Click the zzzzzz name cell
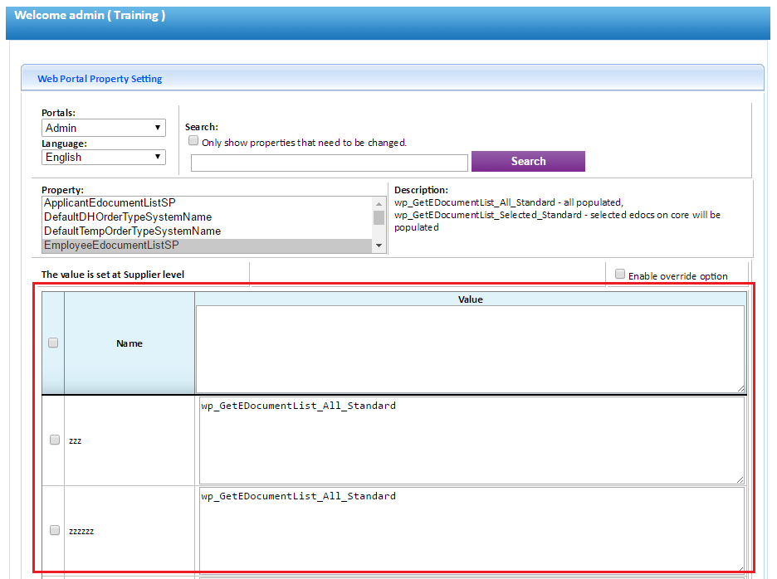The height and width of the screenshot is (579, 777). tap(129, 531)
